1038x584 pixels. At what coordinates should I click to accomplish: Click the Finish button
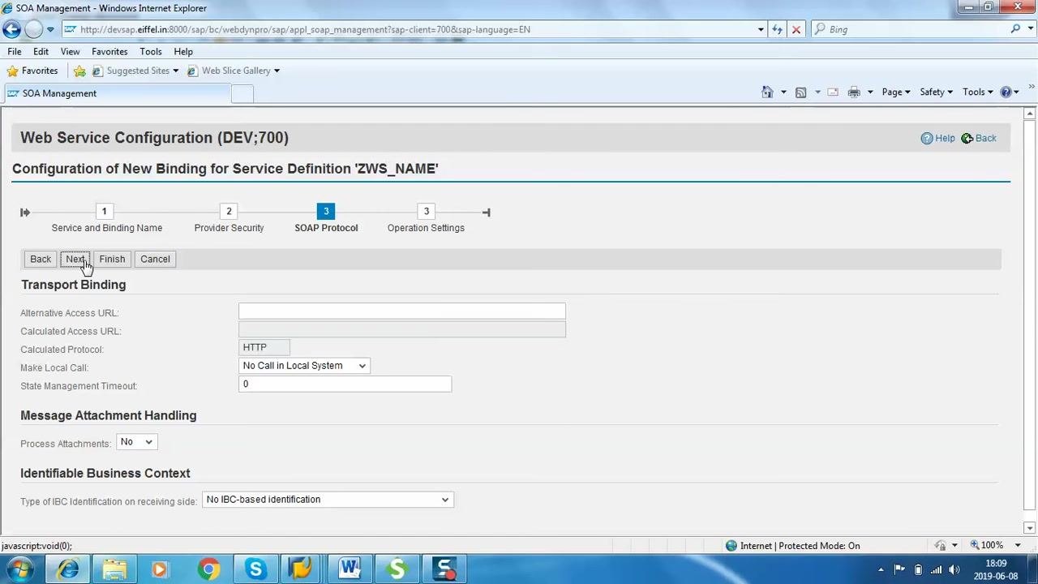tap(112, 259)
